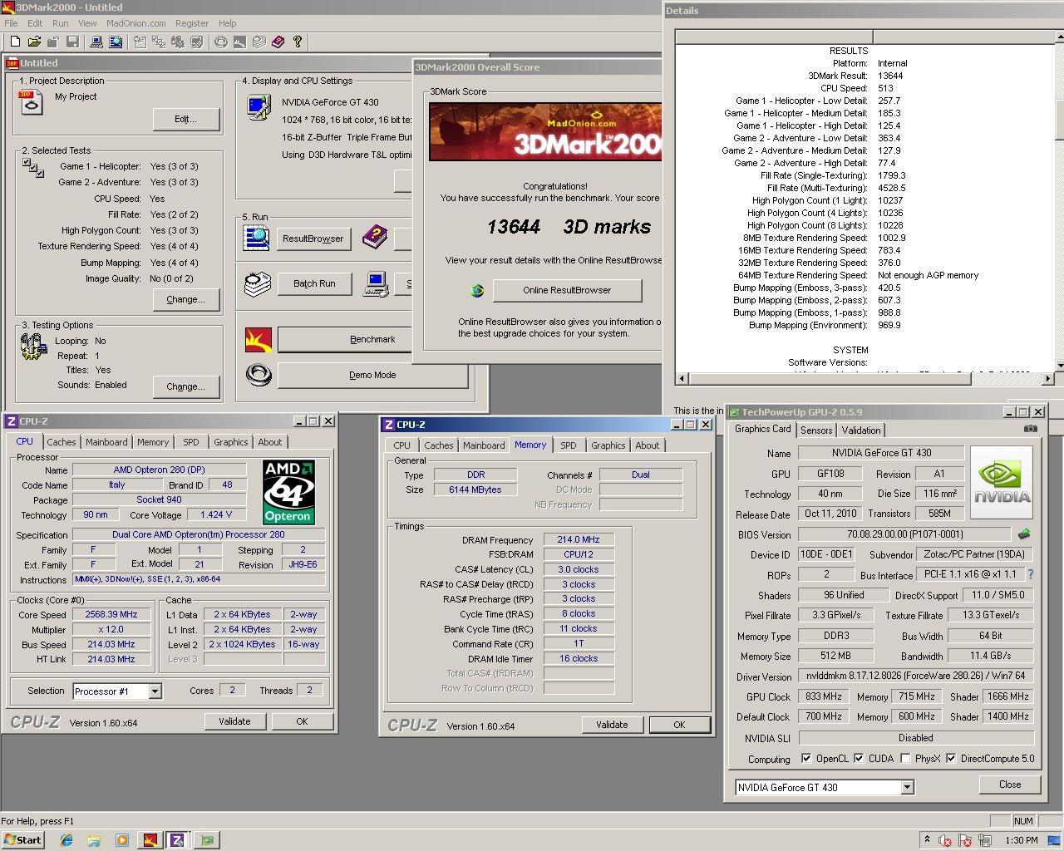The width and height of the screenshot is (1064, 851).
Task: Click the stacked pages icon beside Batch Run
Action: pos(257,284)
